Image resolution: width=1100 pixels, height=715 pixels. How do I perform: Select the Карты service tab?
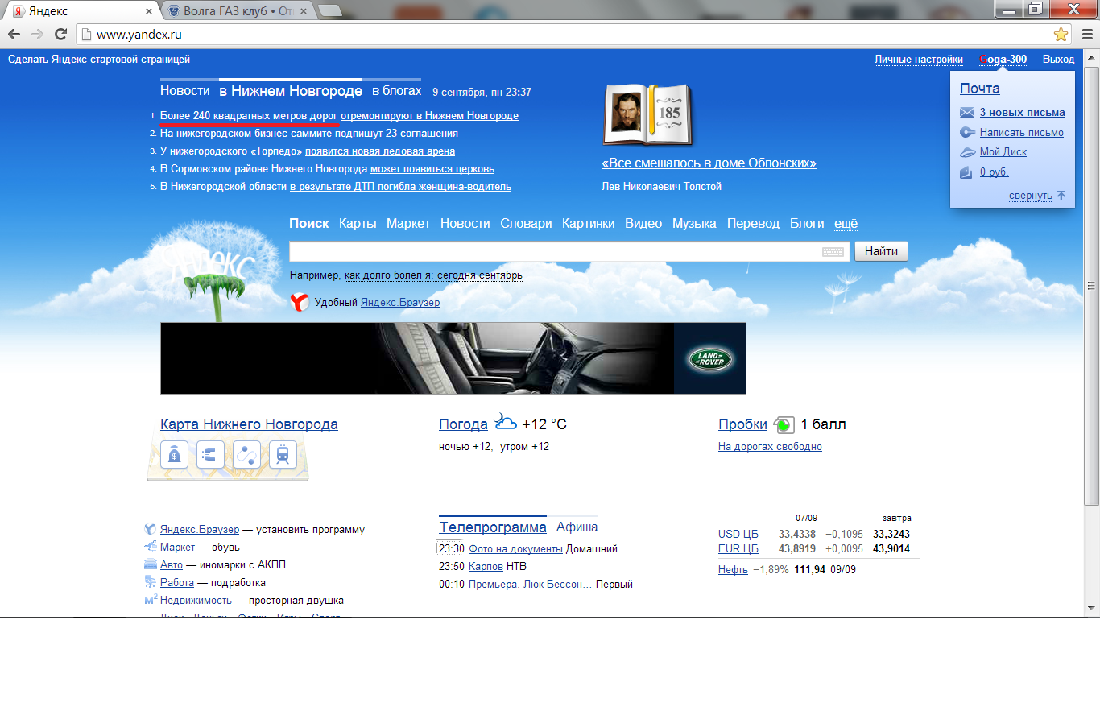pyautogui.click(x=358, y=224)
